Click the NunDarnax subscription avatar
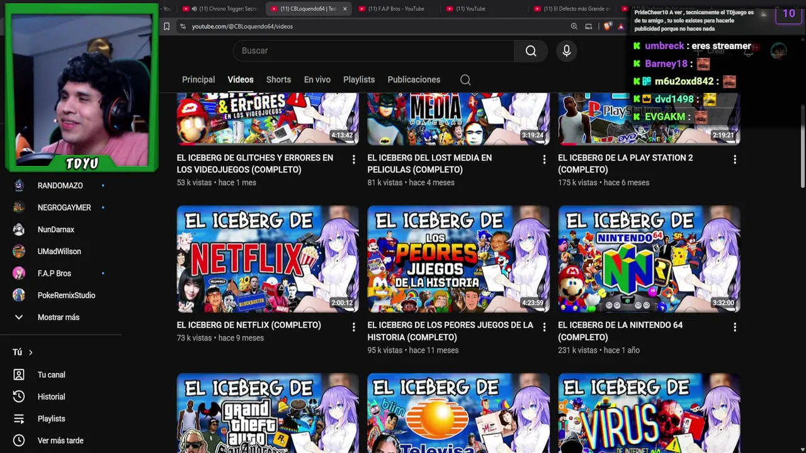Image resolution: width=806 pixels, height=453 pixels. pyautogui.click(x=19, y=230)
